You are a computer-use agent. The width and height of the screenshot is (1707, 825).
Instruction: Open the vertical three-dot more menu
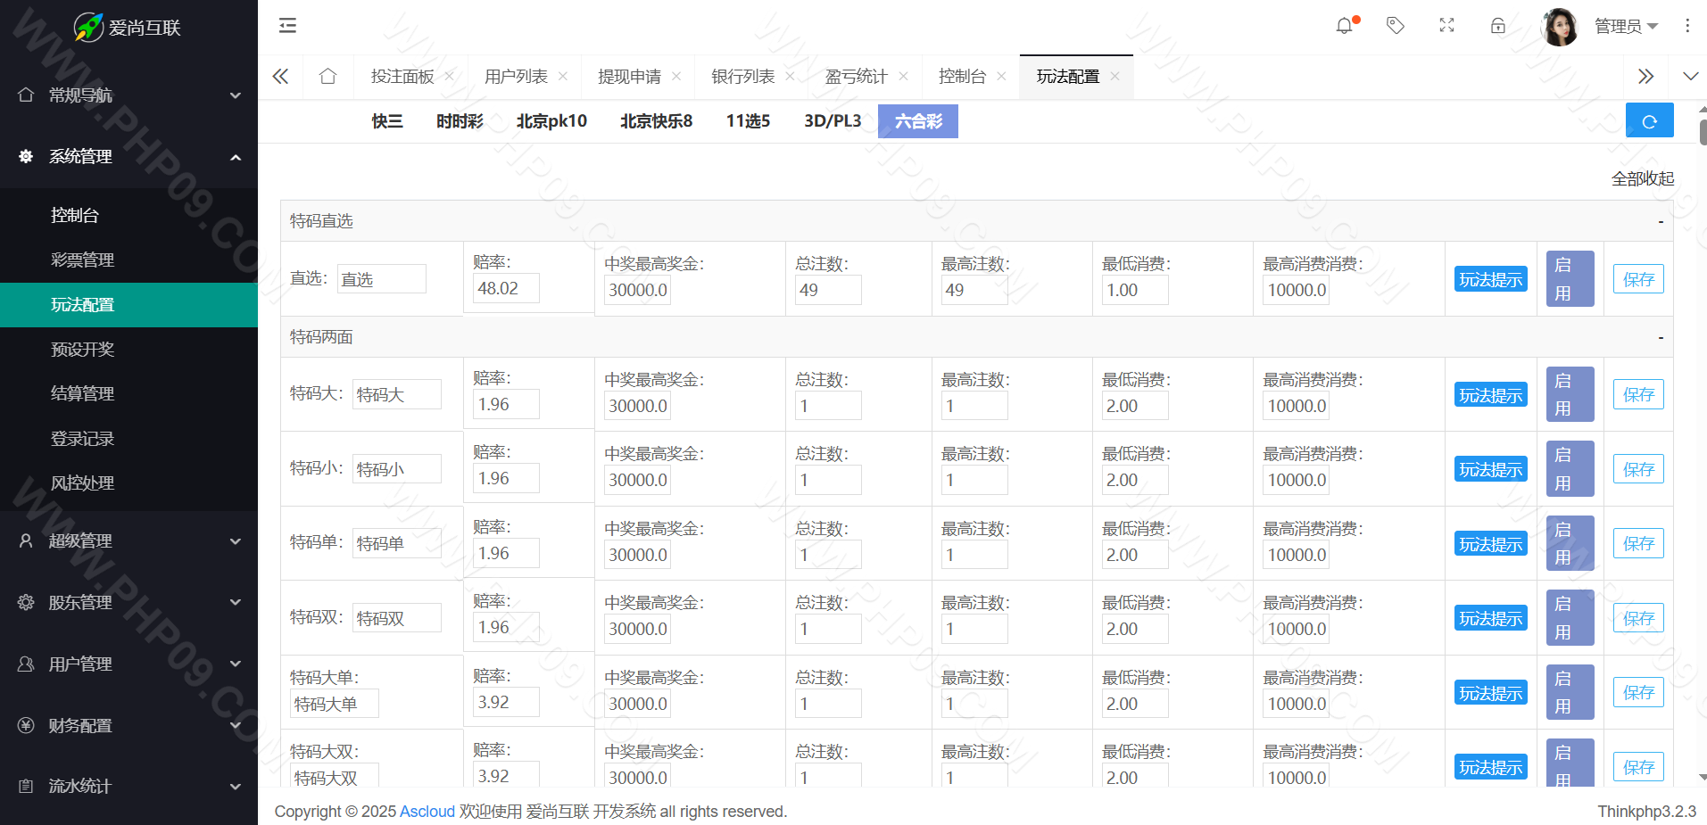pyautogui.click(x=1686, y=26)
